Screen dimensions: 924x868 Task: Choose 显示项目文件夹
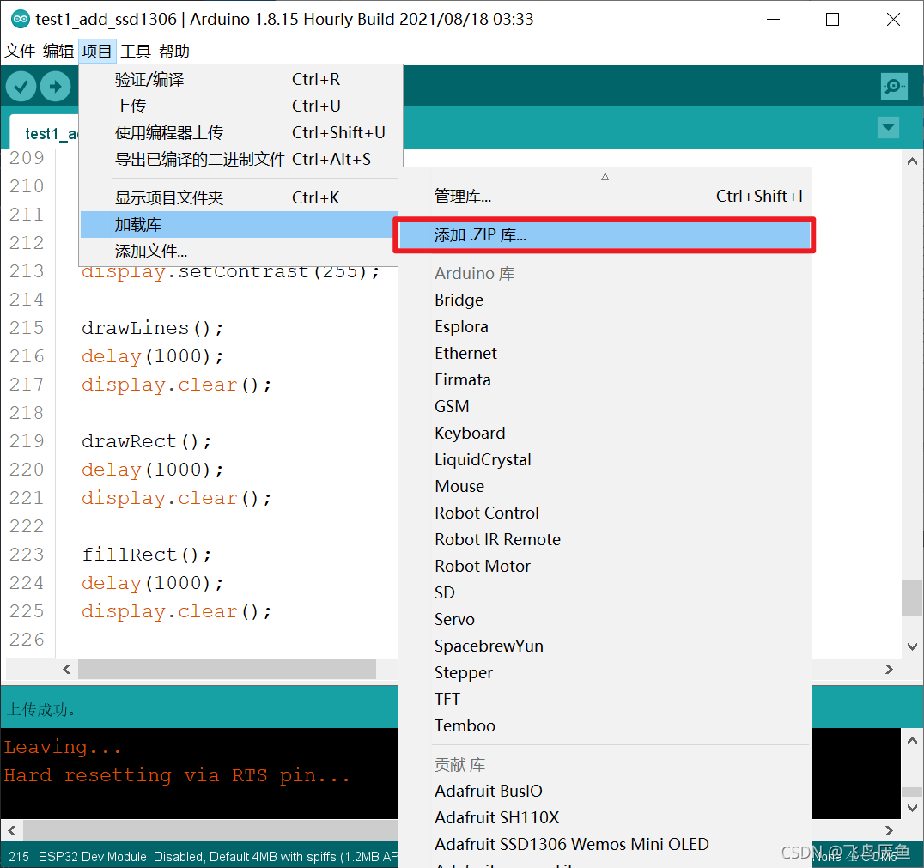pyautogui.click(x=240, y=198)
